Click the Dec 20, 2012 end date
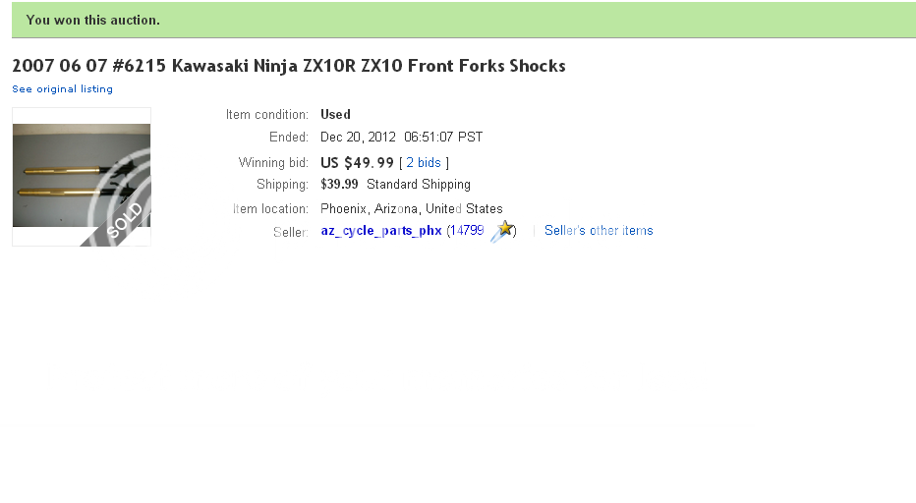This screenshot has height=503, width=916. coord(357,138)
